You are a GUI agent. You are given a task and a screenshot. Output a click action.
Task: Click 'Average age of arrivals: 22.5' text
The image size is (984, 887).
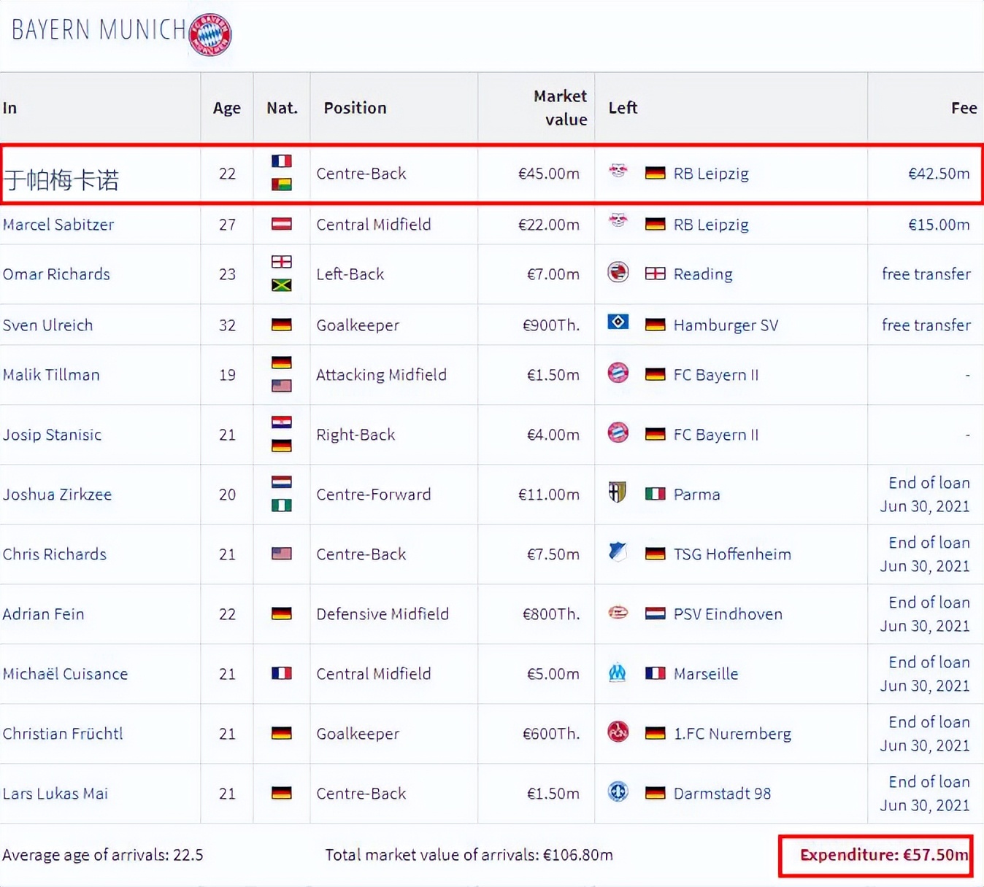[103, 855]
